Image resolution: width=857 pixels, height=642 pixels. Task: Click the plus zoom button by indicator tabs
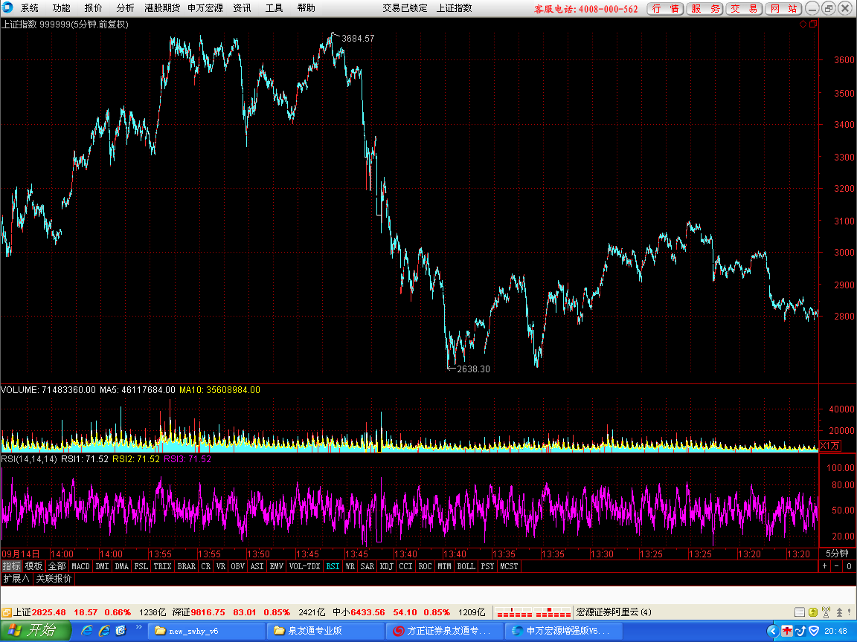[825, 566]
